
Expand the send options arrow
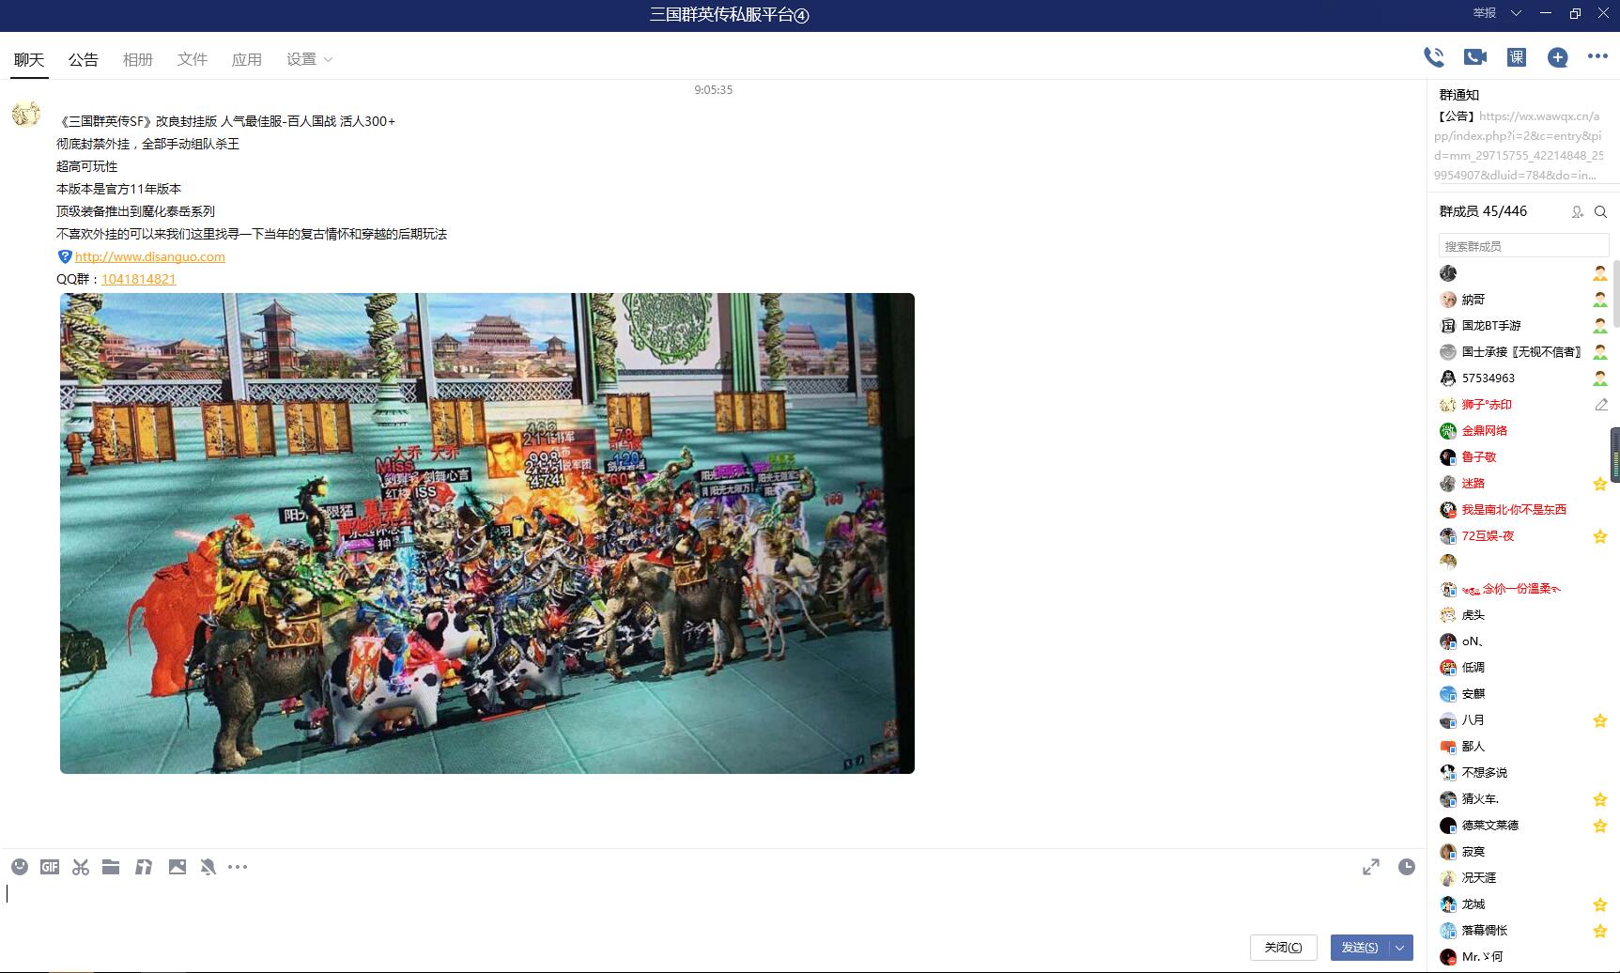tap(1400, 948)
